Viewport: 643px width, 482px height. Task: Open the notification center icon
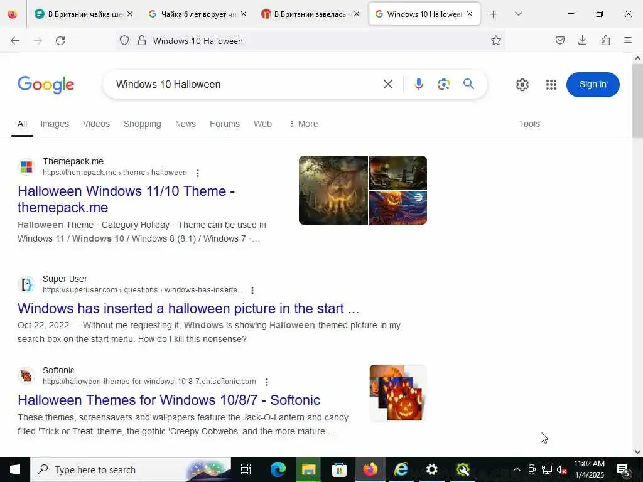click(x=623, y=469)
